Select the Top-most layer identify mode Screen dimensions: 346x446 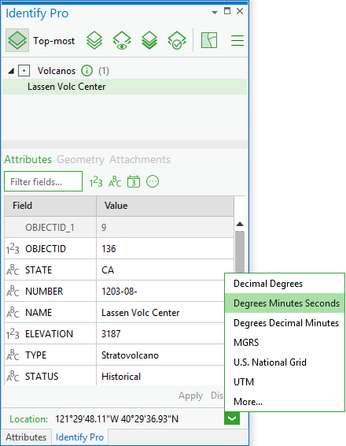pos(17,40)
